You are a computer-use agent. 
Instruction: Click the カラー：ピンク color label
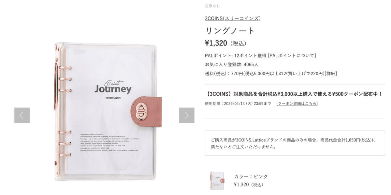[251, 177]
